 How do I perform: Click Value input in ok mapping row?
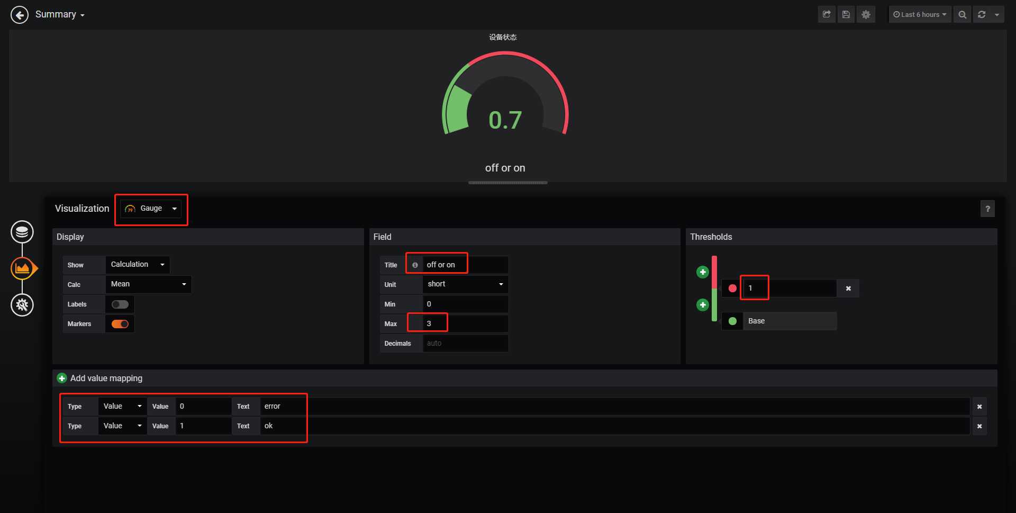point(203,426)
